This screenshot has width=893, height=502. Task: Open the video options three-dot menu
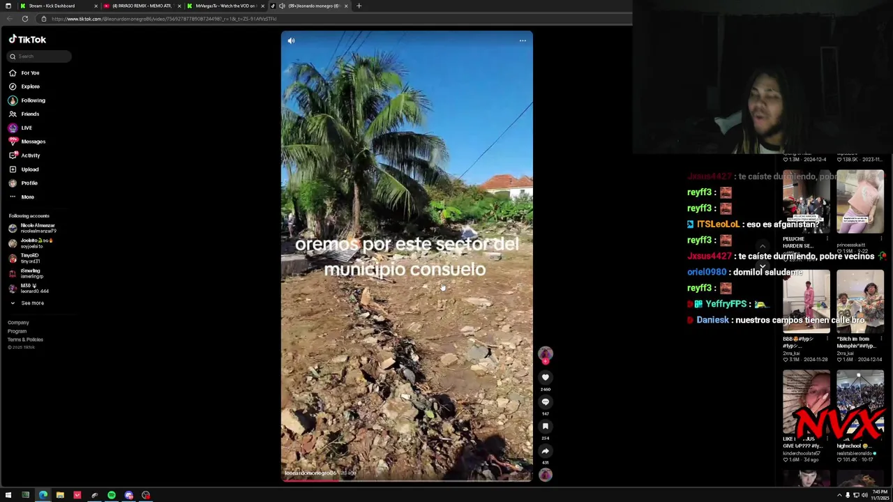point(523,41)
